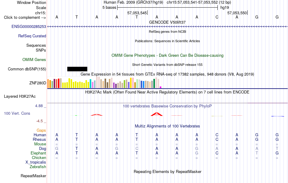Click the blue PhyloP bar under last G

[x=277, y=116]
